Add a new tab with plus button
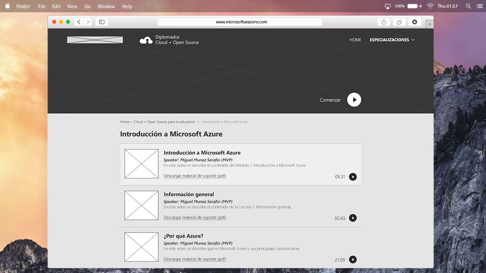The height and width of the screenshot is (273, 486). point(429,24)
